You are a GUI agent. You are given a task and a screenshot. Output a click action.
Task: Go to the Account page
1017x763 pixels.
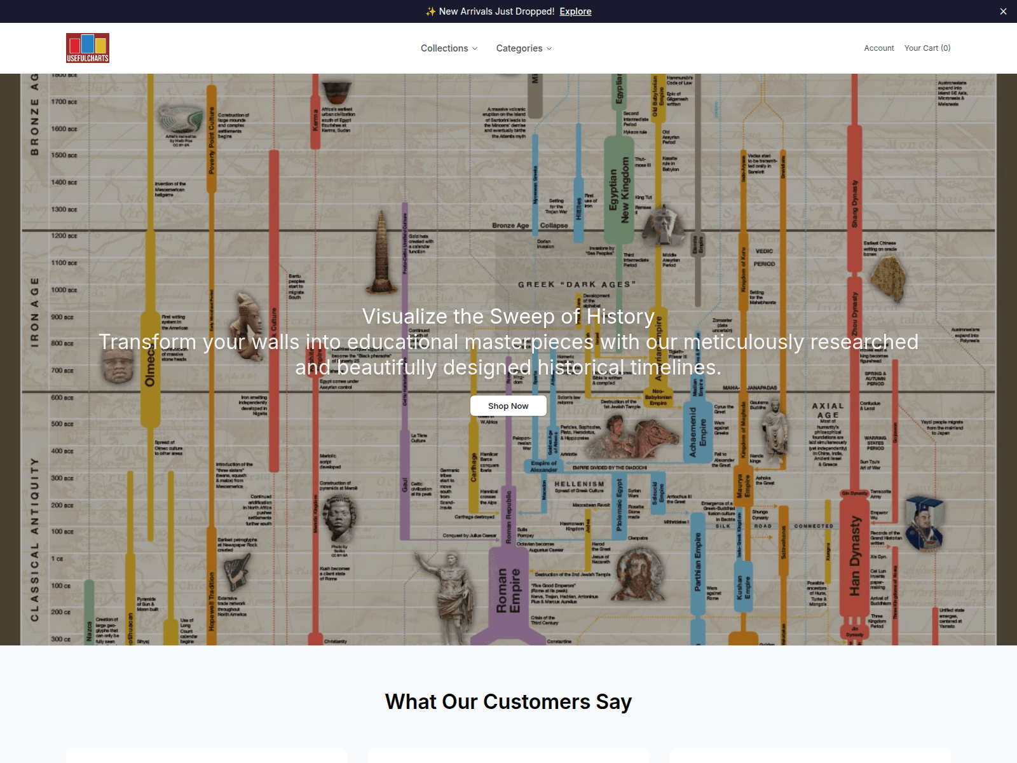[x=878, y=48]
